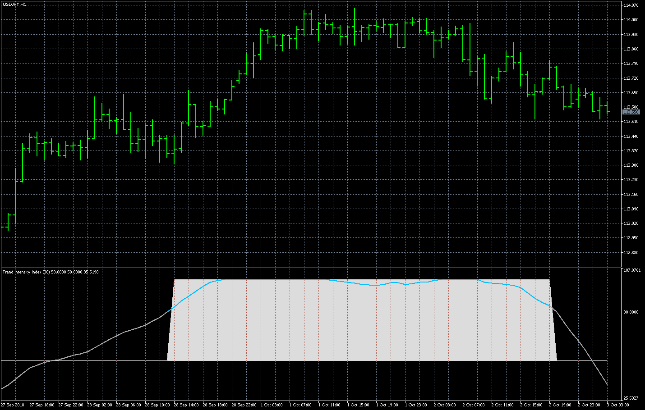Screen dimensions: 645x410
Task: Click the 114.000 price level on axis
Action: (631, 20)
